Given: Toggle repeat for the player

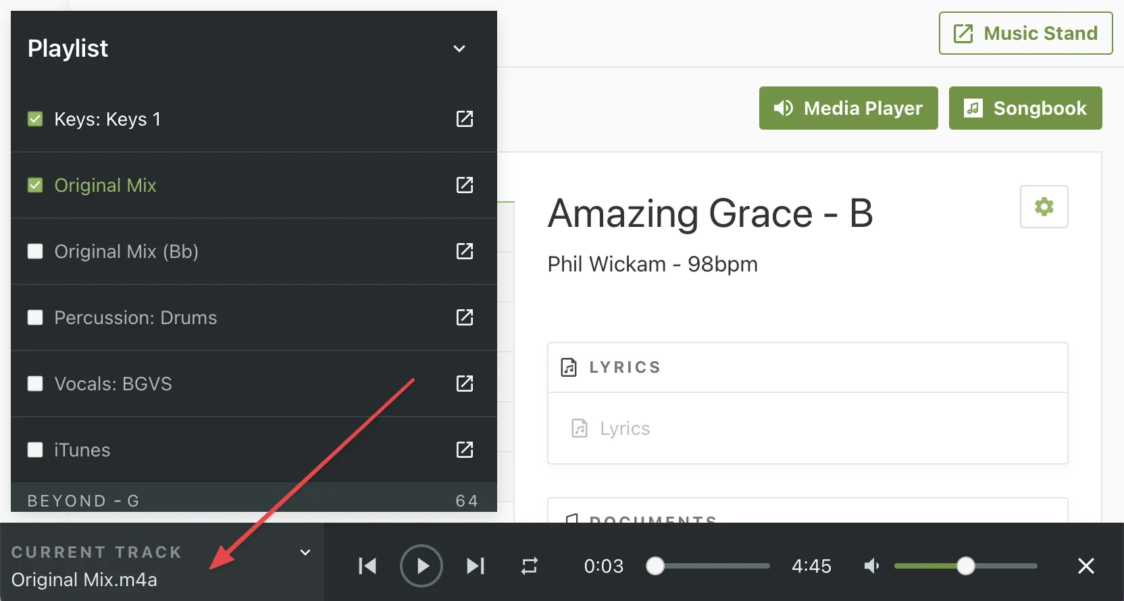Looking at the screenshot, I should pyautogui.click(x=530, y=566).
